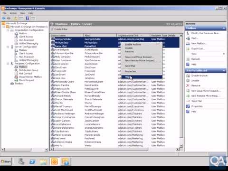Collapse the Recipient Configuration tree node
Screen dimensions: 228x171
click(x=8, y=64)
